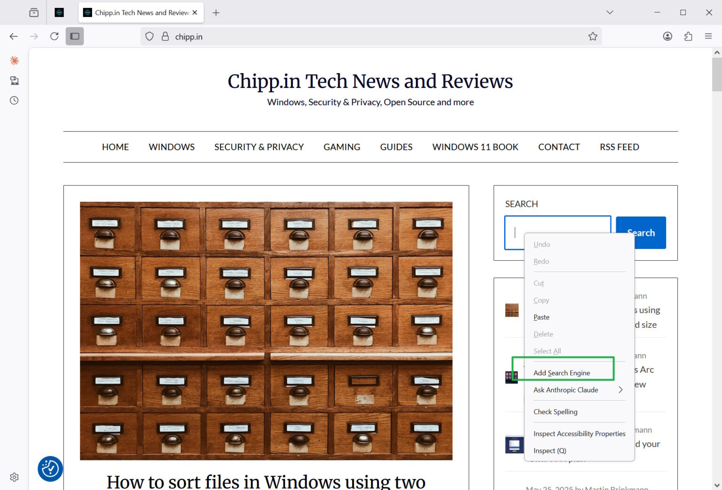Screen dimensions: 722x490
Task: Reload the current page
Action: 55,36
